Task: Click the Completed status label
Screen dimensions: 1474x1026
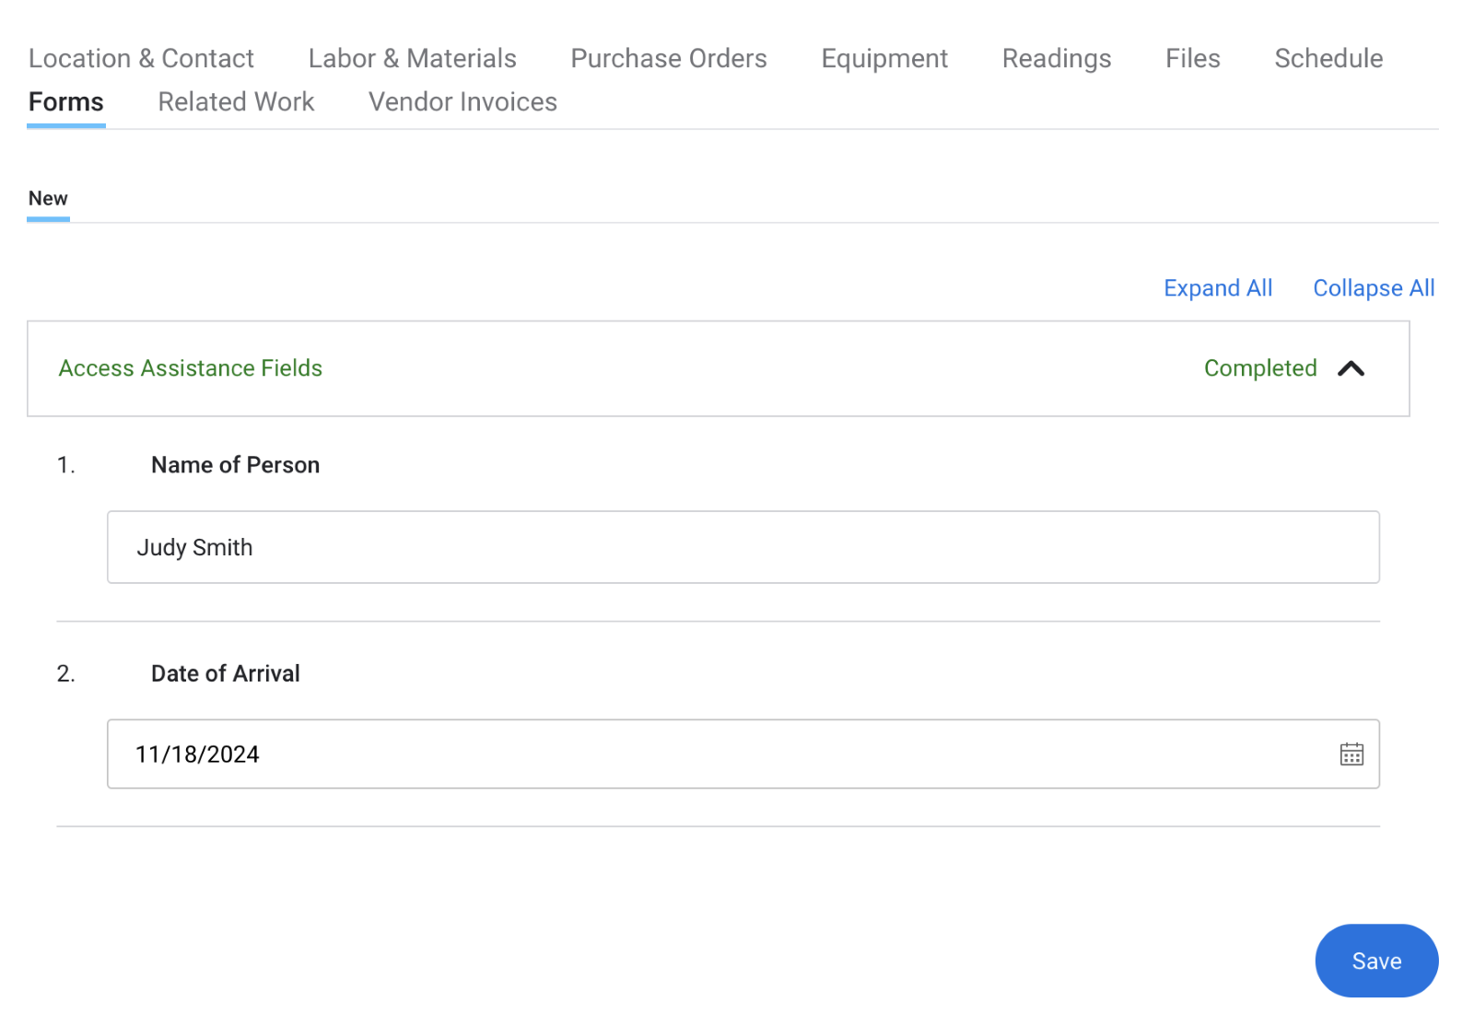Action: coord(1259,368)
